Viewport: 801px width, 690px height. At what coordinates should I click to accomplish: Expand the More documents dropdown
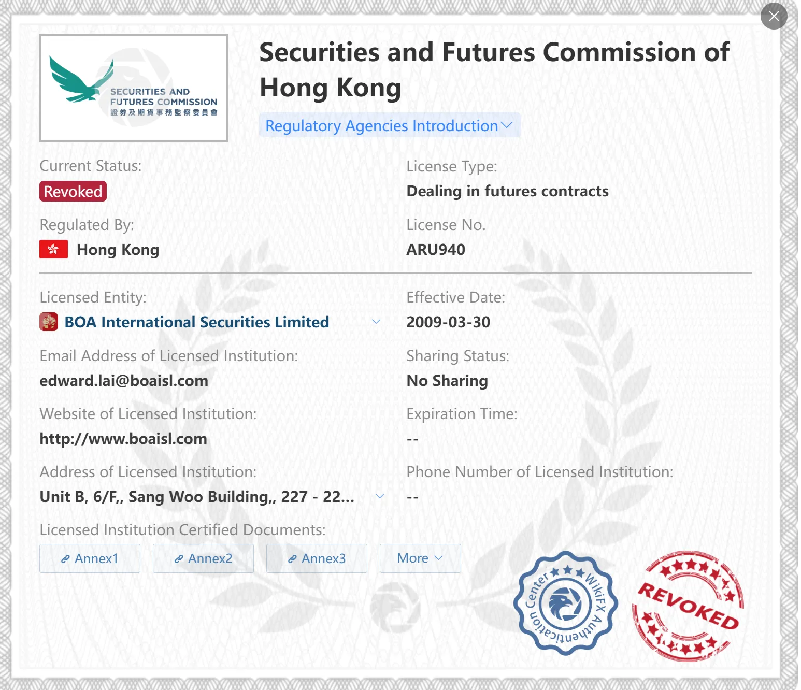coord(420,558)
